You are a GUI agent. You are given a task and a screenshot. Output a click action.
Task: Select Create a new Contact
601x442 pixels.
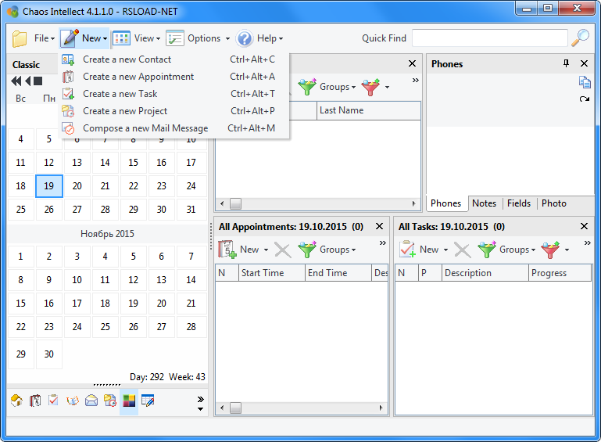pos(174,59)
